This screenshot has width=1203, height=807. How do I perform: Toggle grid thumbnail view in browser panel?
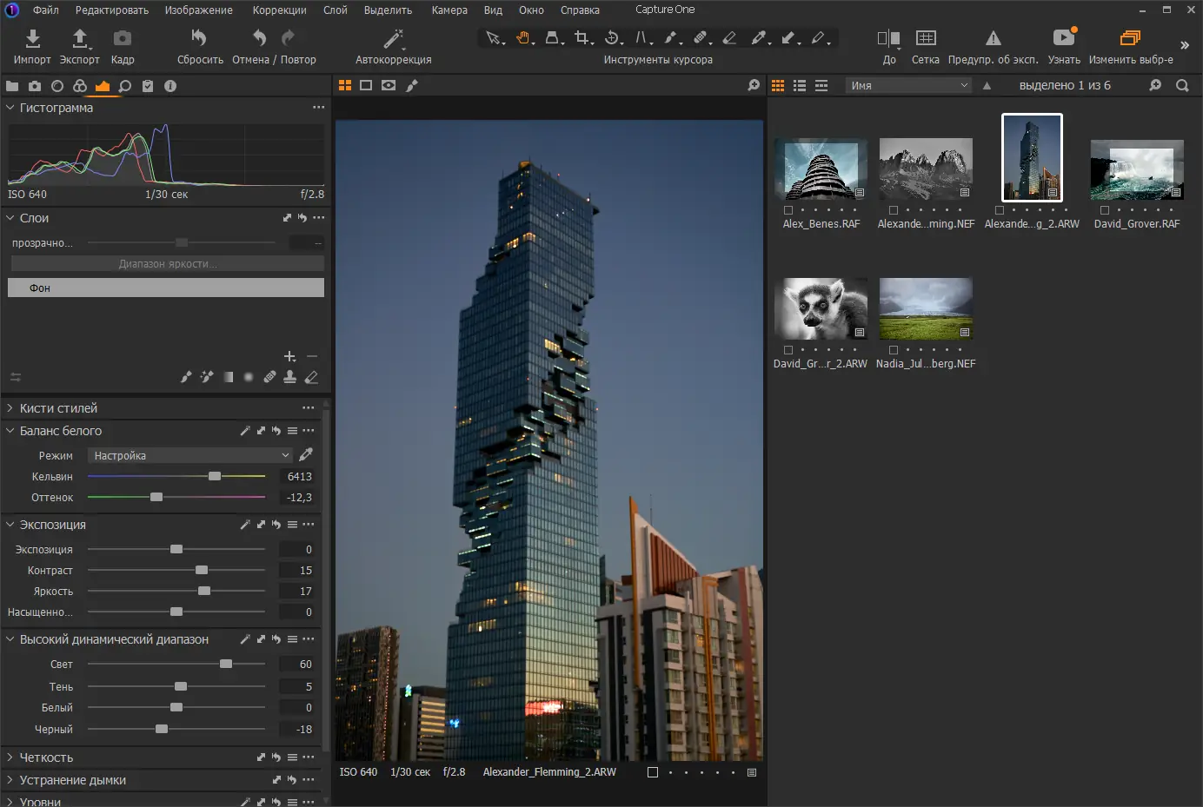(x=778, y=84)
